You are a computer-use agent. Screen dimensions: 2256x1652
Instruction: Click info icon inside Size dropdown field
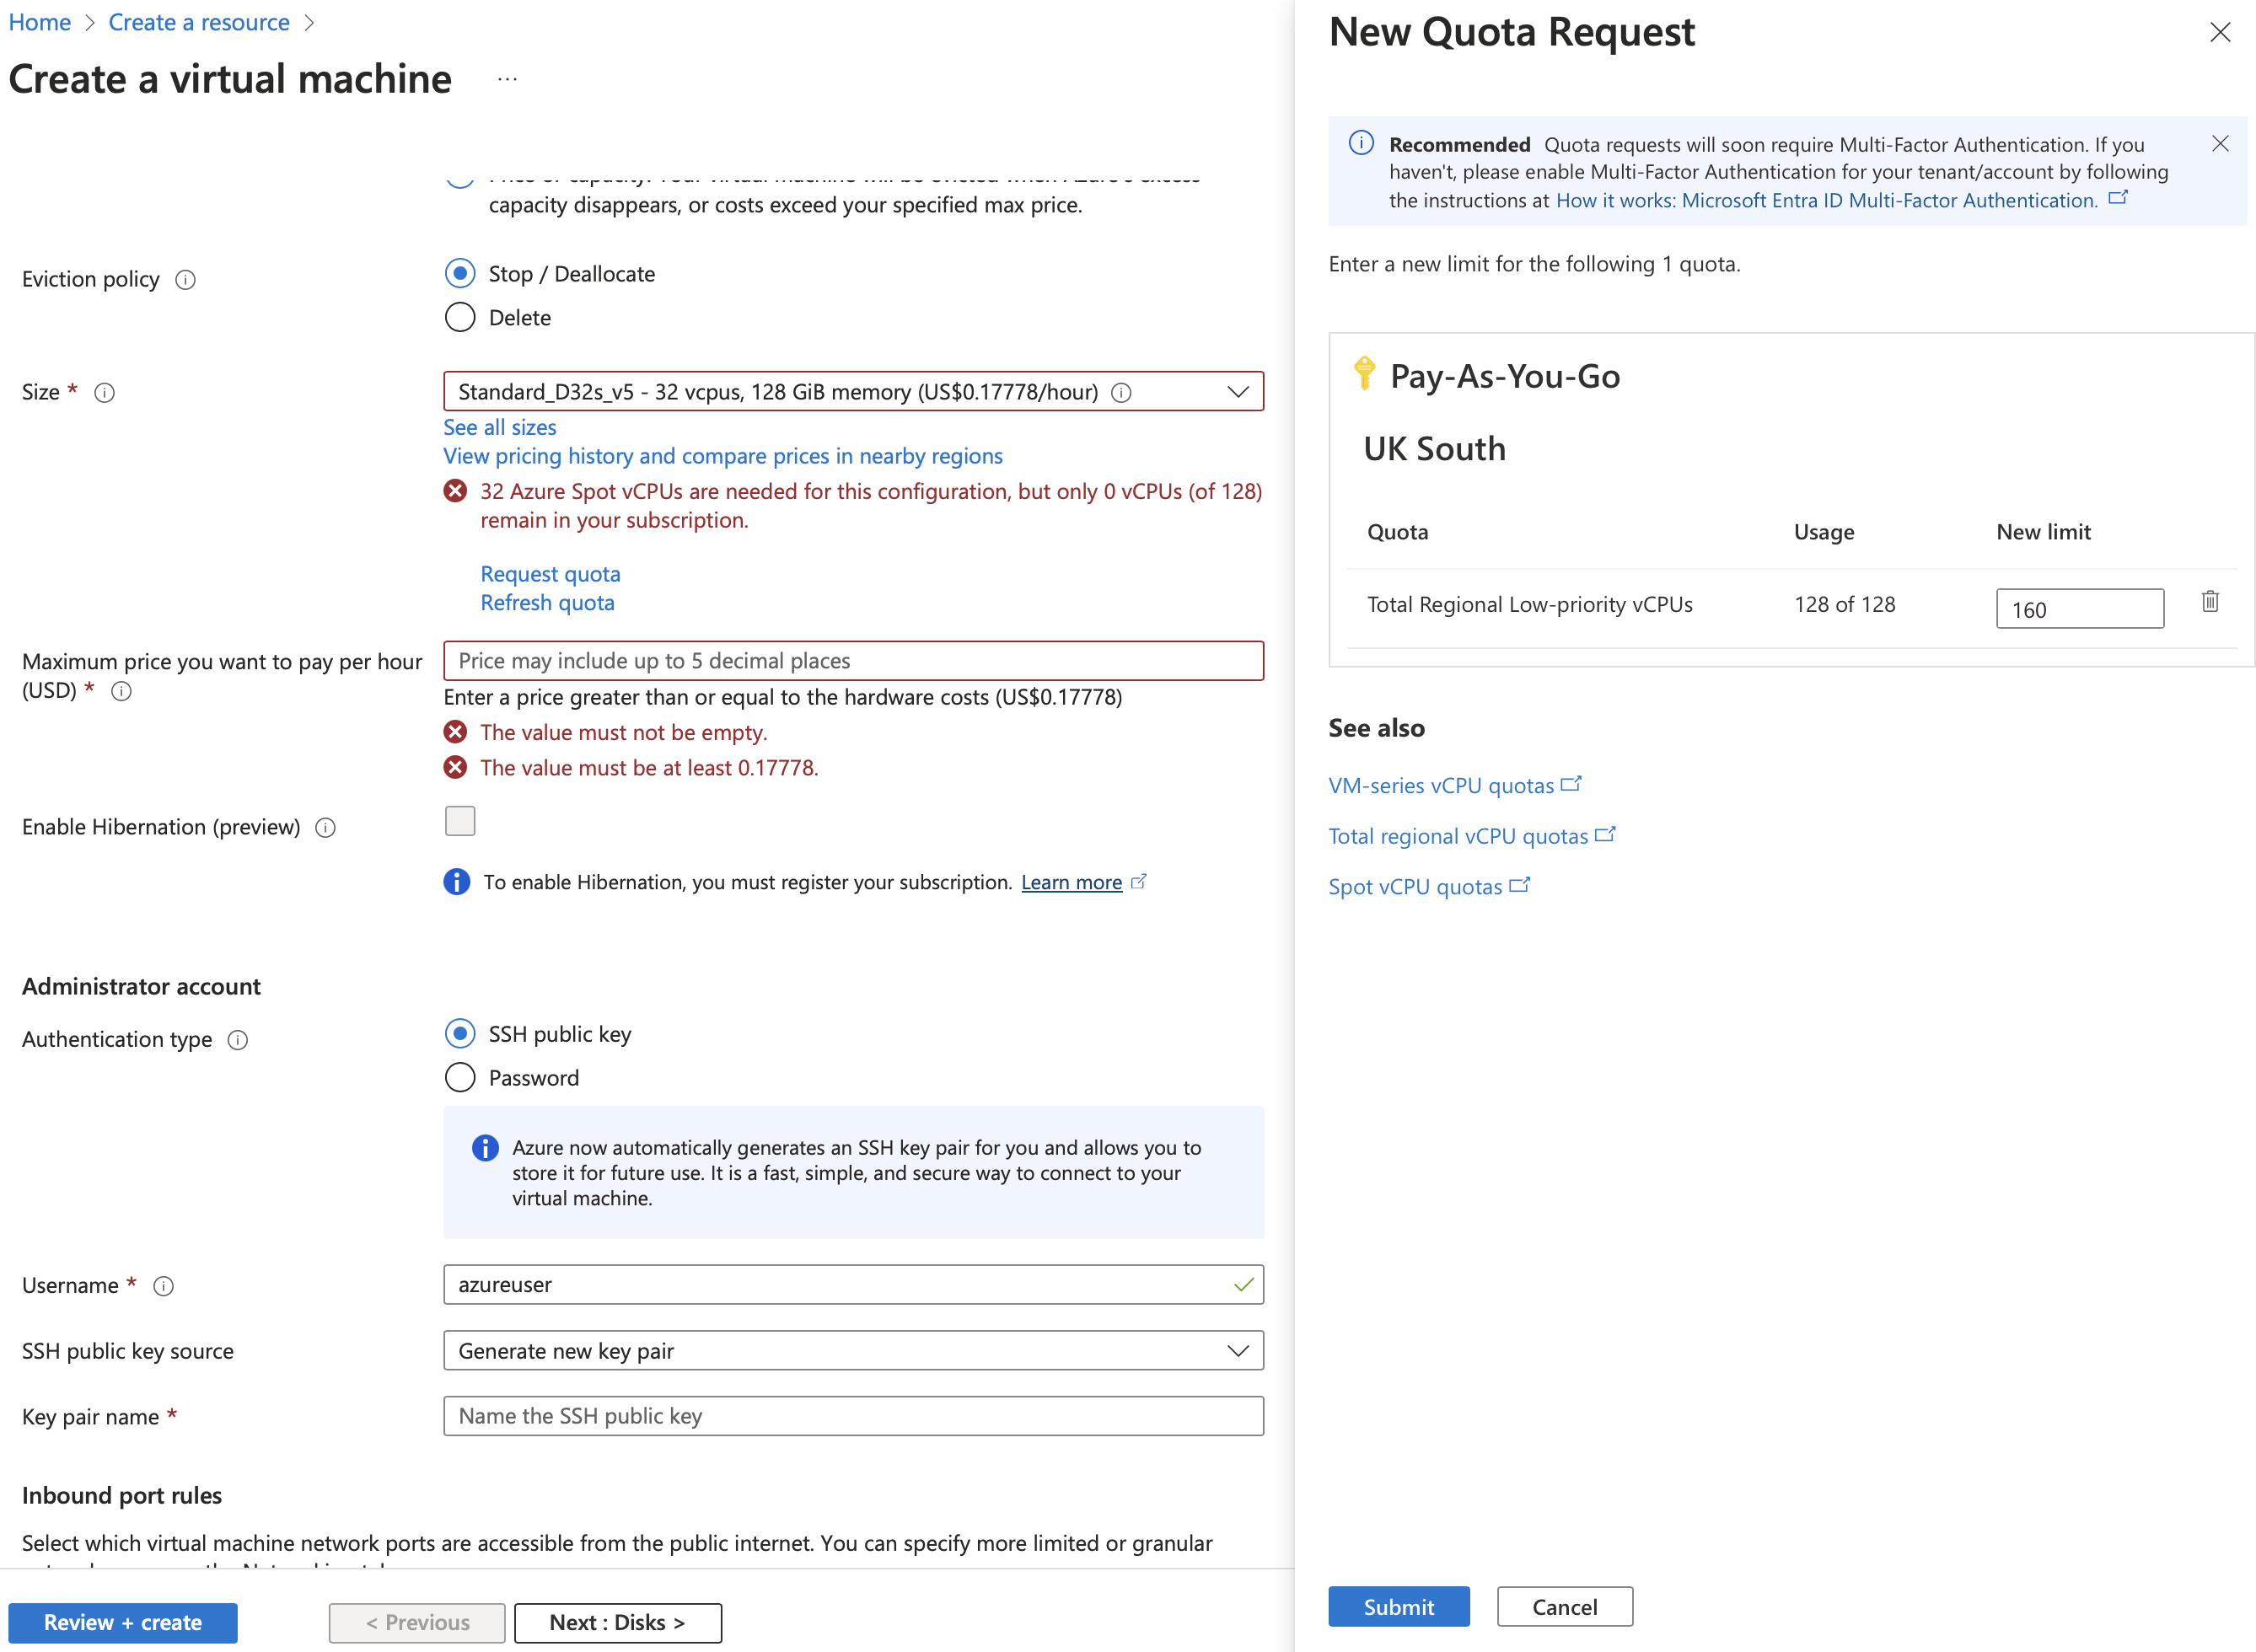coord(1121,392)
